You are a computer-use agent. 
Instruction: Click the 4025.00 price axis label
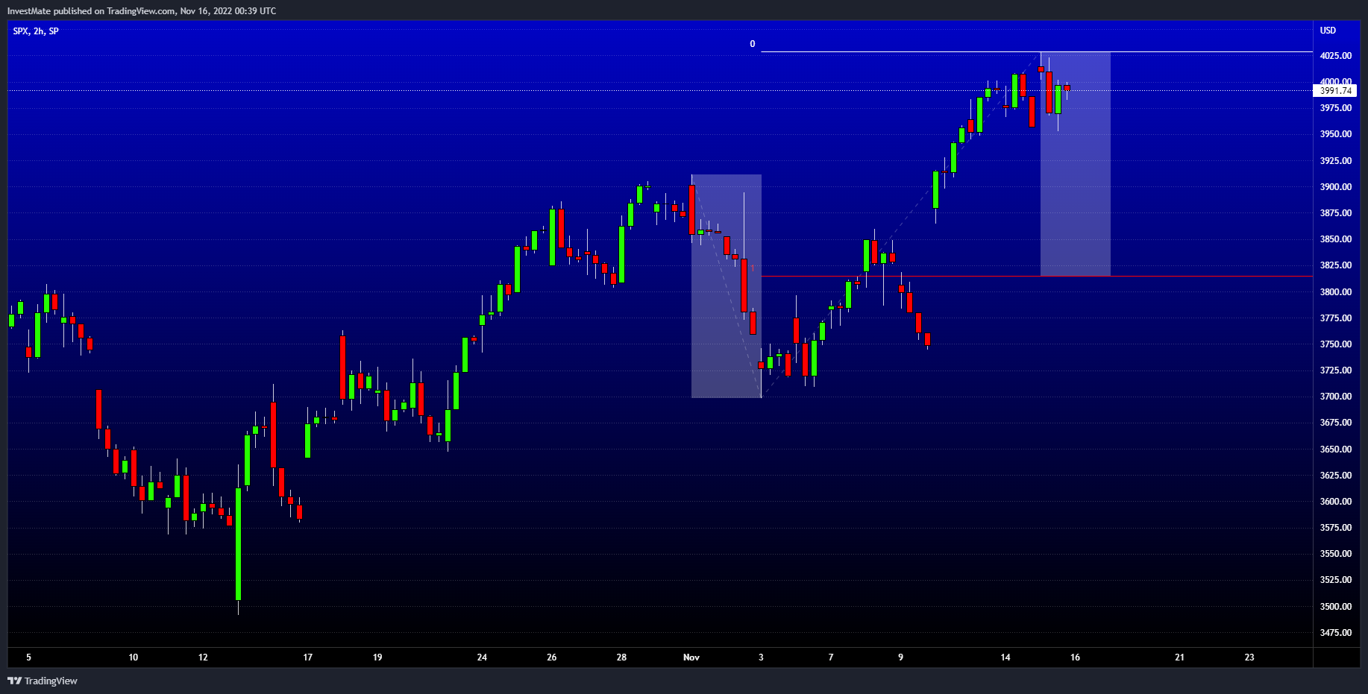coord(1335,56)
